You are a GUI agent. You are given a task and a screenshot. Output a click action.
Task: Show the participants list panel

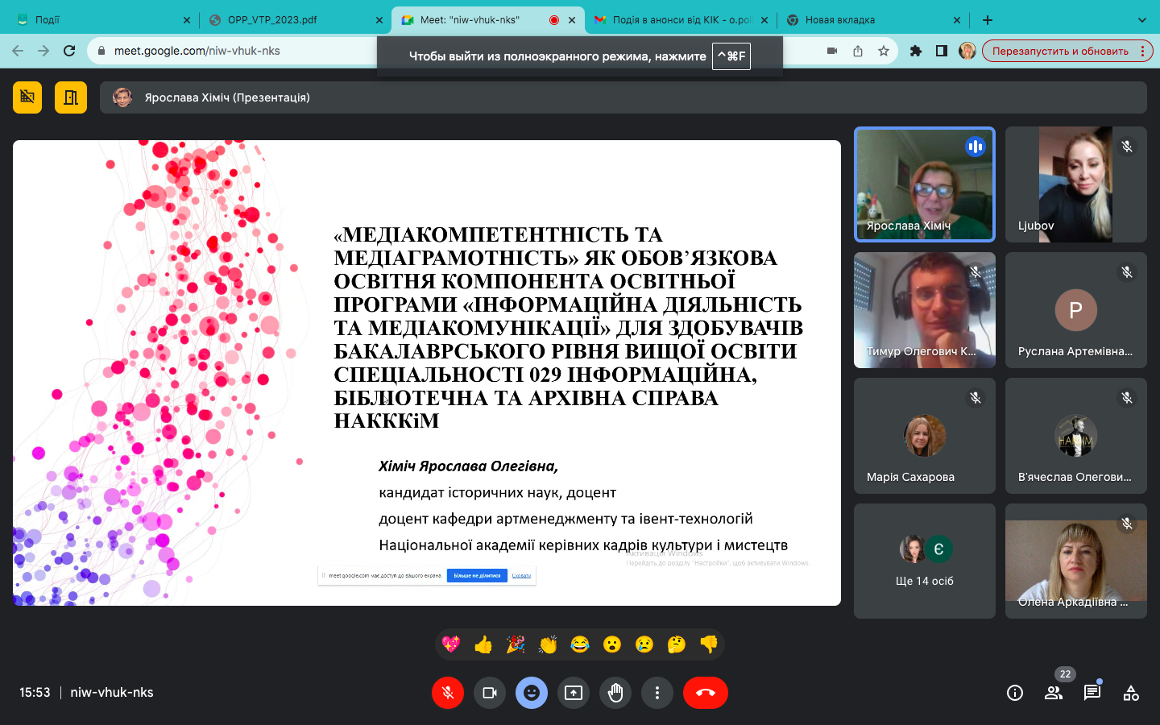point(1054,693)
